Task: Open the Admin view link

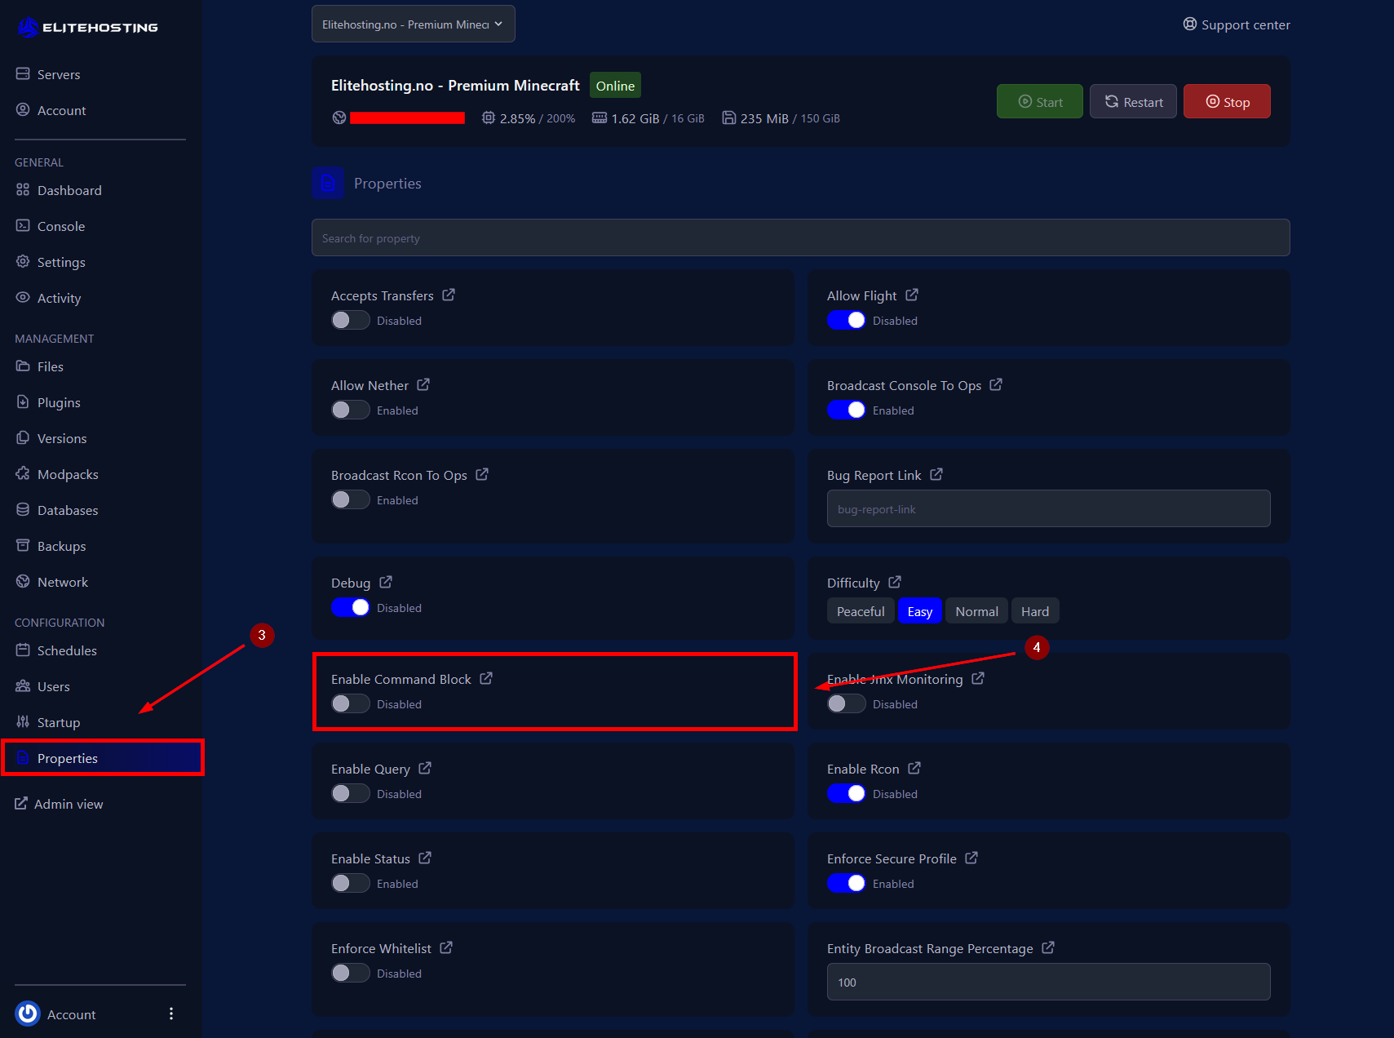Action: [x=60, y=804]
